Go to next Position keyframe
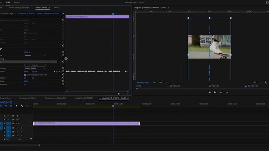Screen dimensions: 269x151 pos(59,72)
